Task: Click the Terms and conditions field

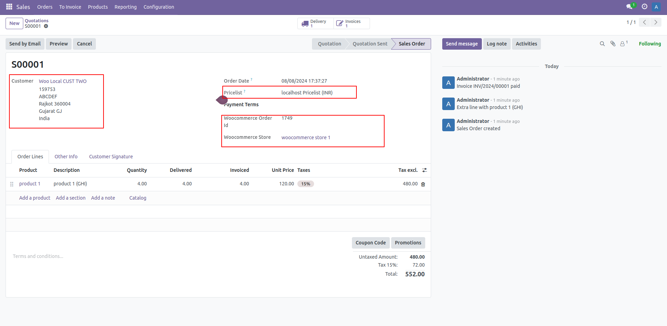Action: 38,256
